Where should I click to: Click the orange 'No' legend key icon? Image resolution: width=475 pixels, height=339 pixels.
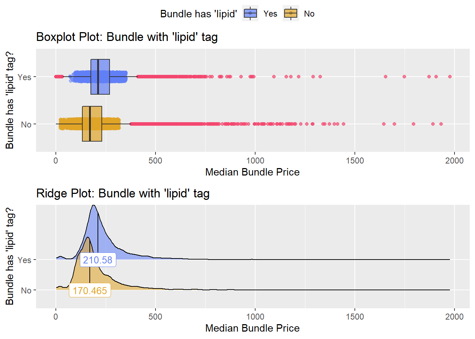(x=291, y=13)
